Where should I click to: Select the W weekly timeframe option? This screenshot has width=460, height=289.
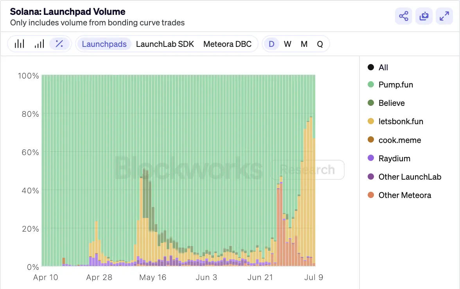pyautogui.click(x=287, y=44)
